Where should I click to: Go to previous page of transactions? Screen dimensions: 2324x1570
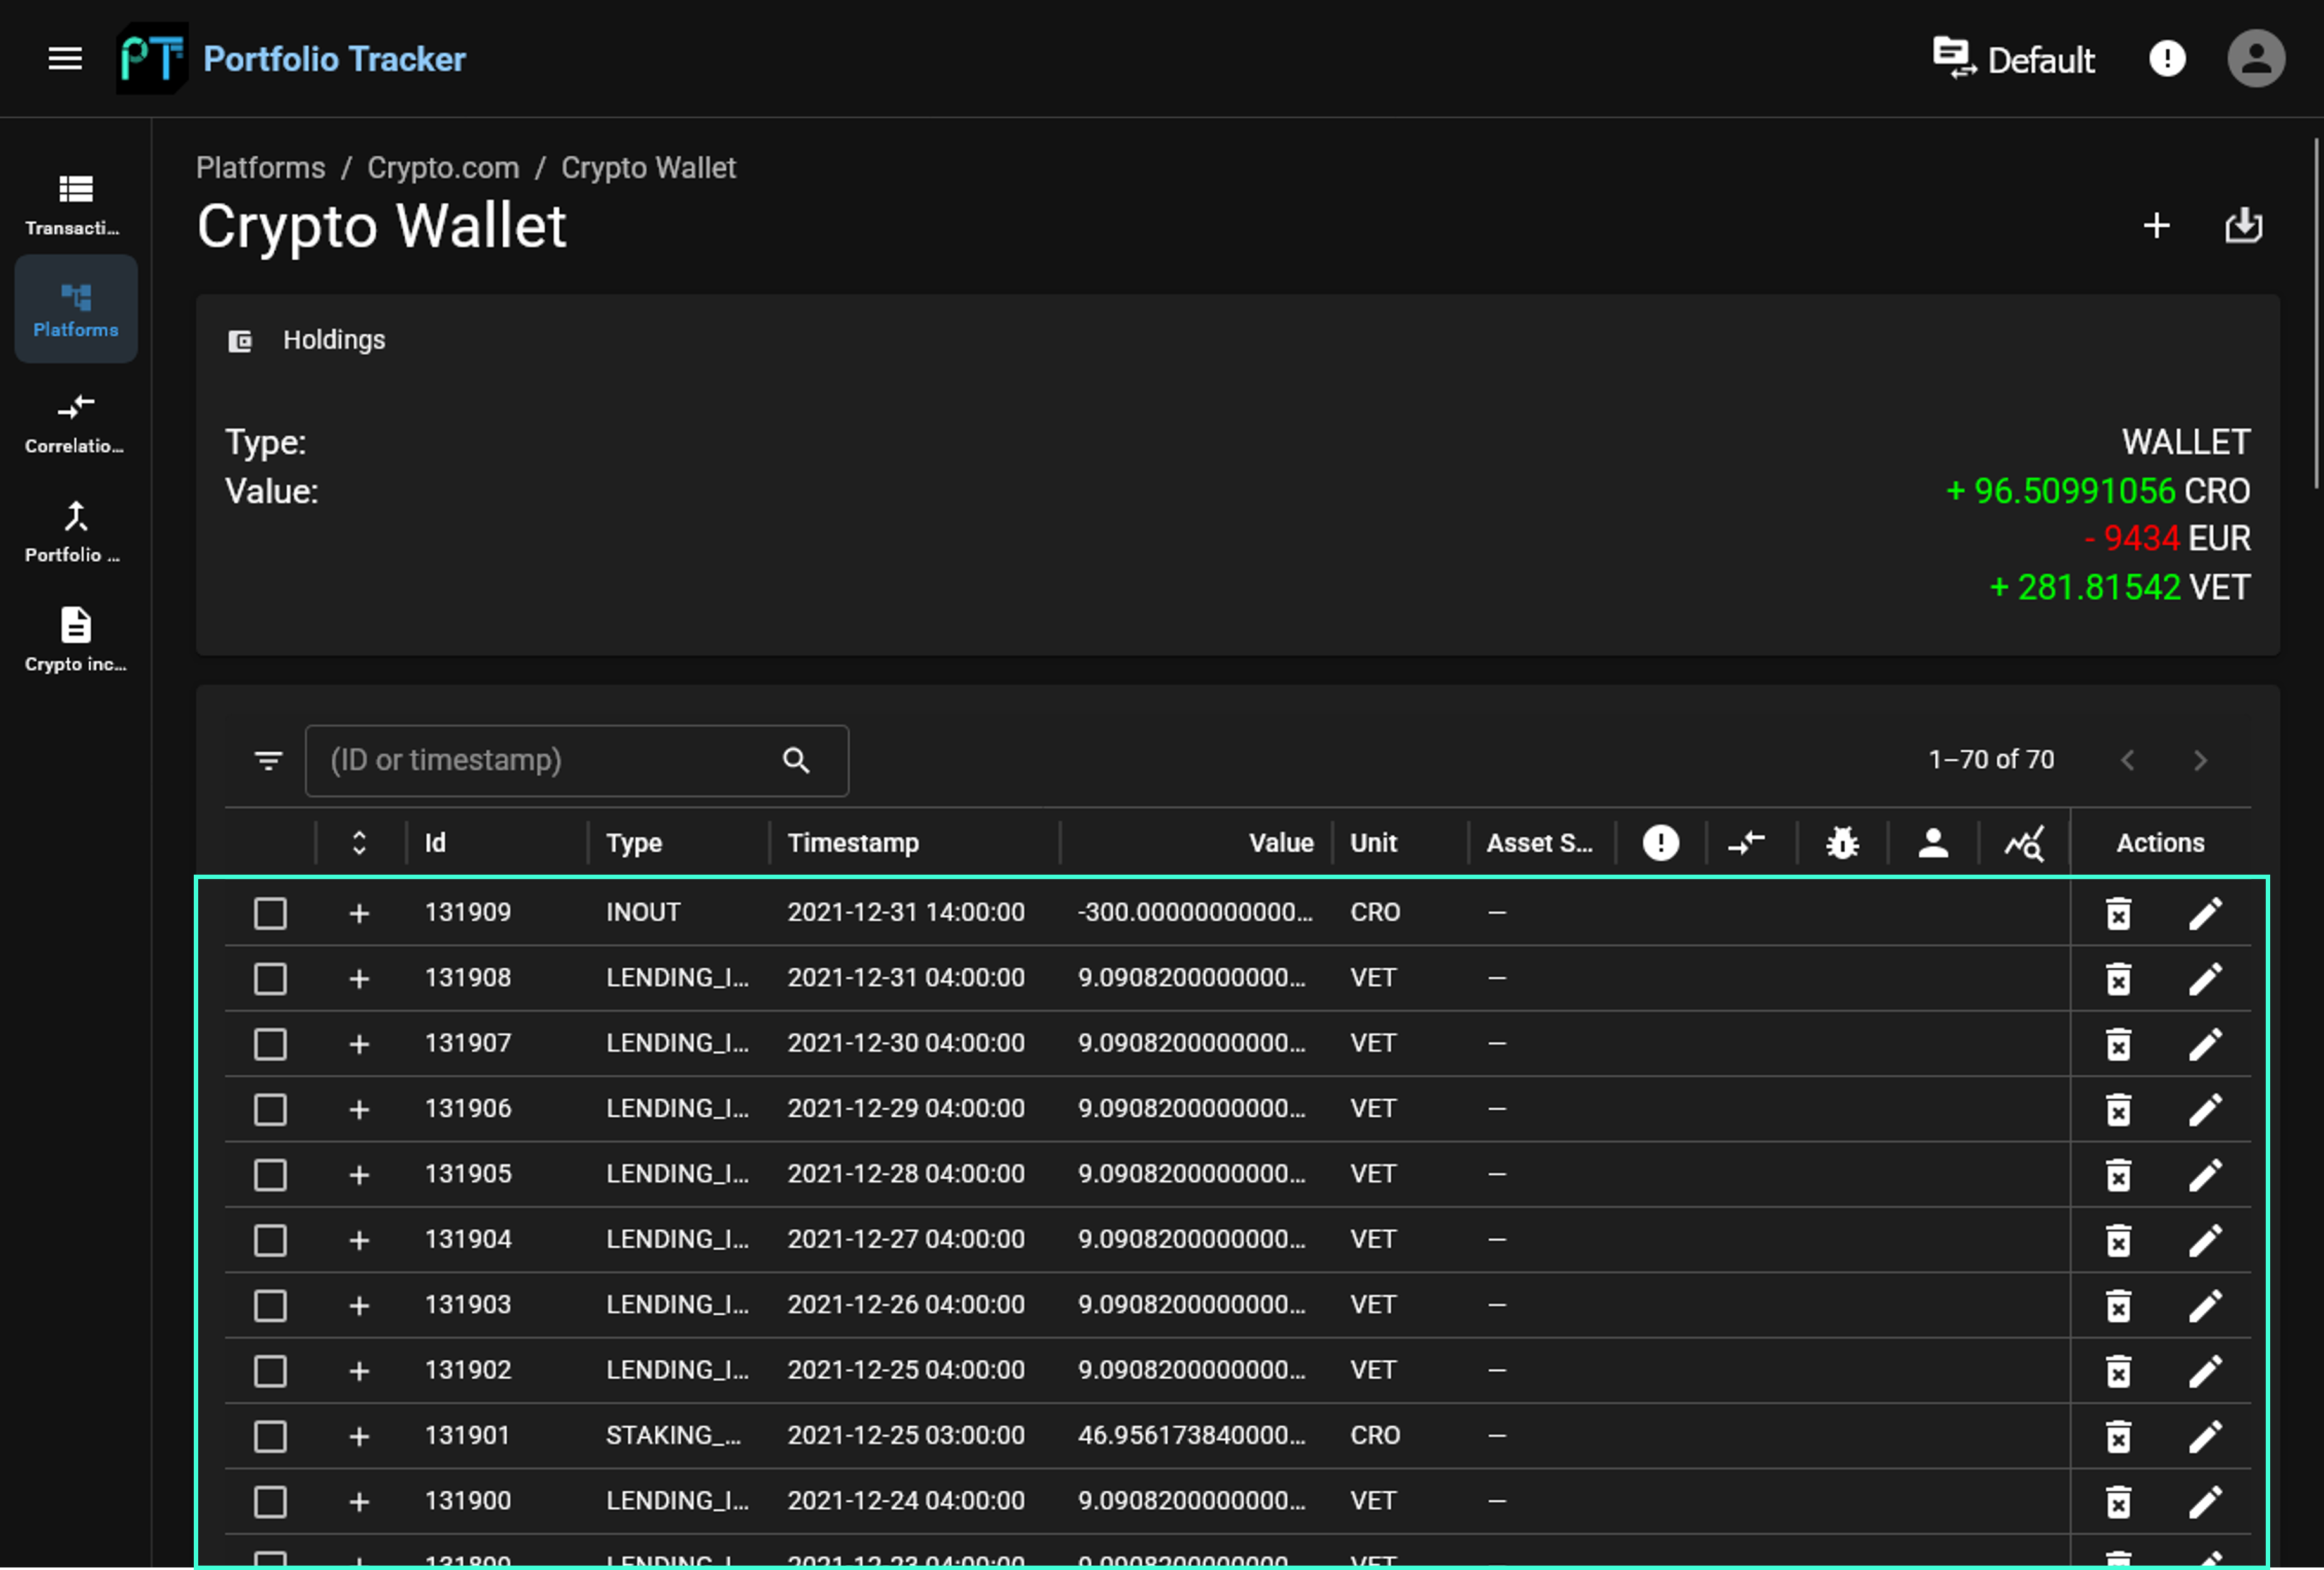click(x=2128, y=761)
